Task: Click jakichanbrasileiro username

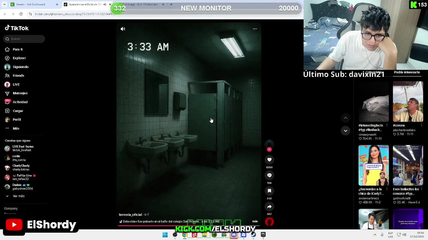Action: click(x=404, y=130)
